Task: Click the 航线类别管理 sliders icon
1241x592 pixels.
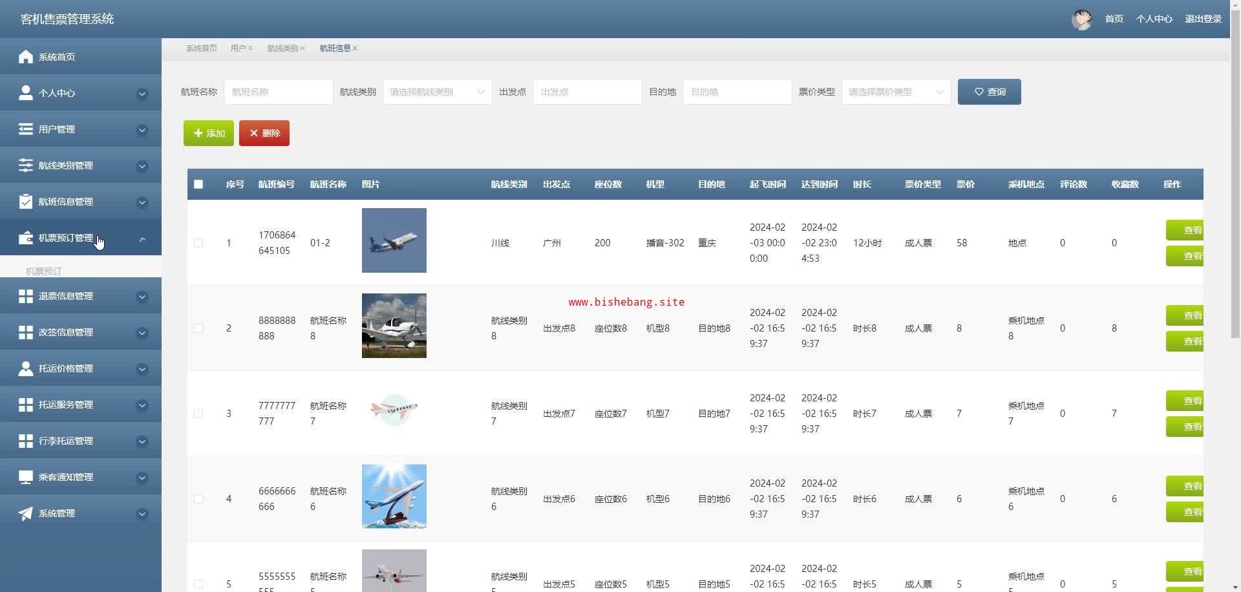Action: (26, 165)
